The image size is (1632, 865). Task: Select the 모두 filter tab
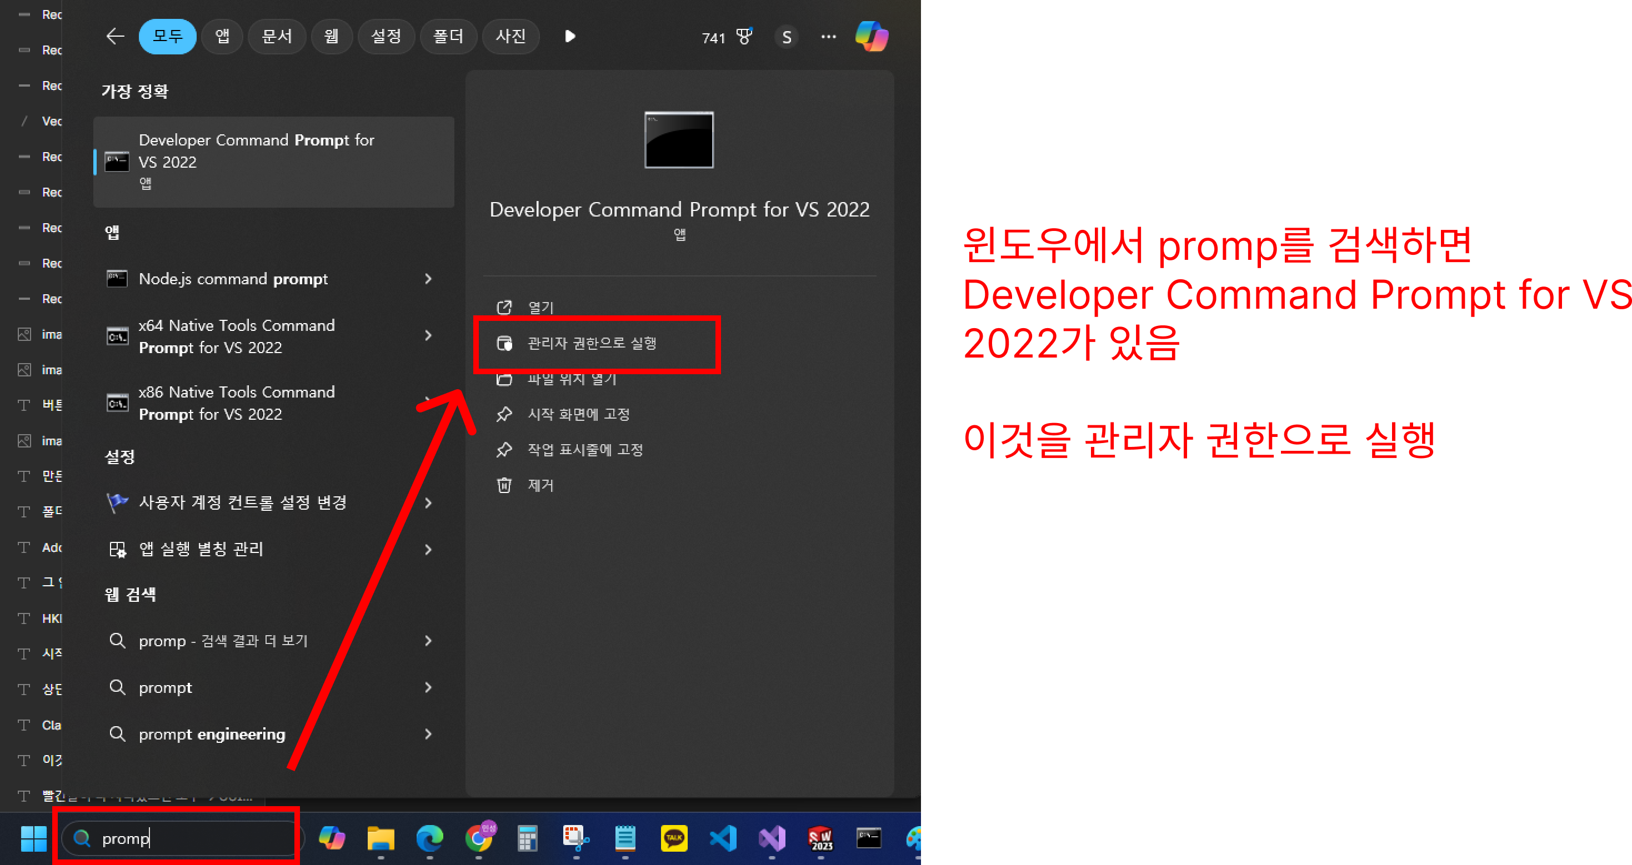(167, 36)
